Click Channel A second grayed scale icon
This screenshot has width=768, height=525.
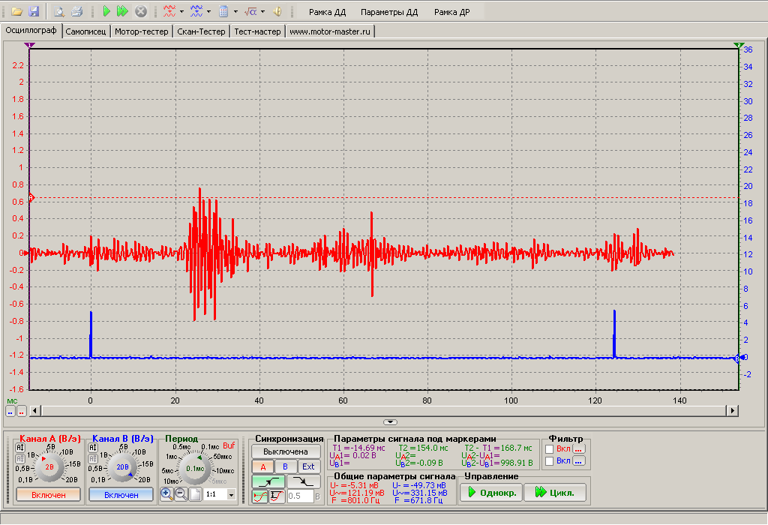(x=20, y=459)
